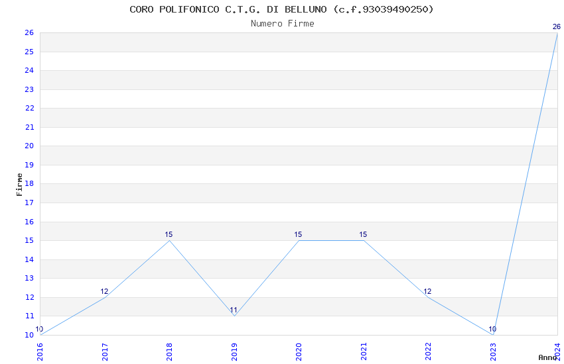Click the 15 data label above 2018

[169, 234]
